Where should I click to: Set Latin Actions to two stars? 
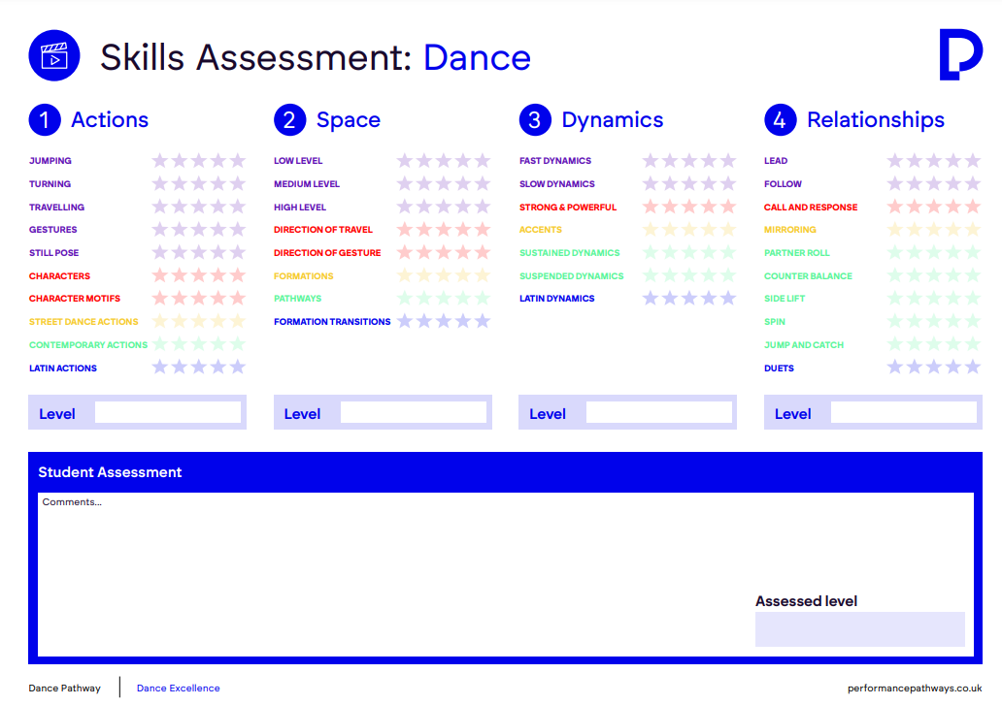tap(180, 368)
